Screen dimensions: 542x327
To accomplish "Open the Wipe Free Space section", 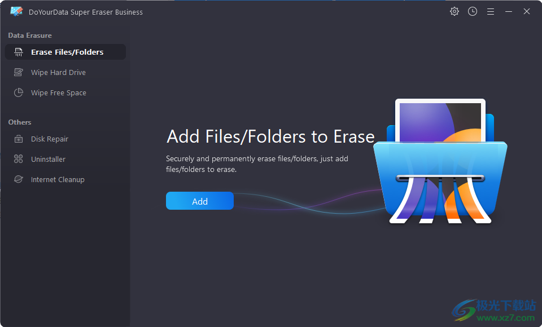I will tap(65, 92).
